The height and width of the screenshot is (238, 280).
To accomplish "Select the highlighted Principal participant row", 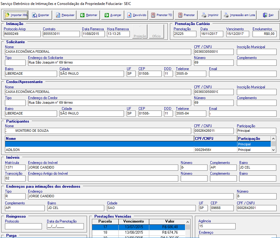I will pos(138,144).
